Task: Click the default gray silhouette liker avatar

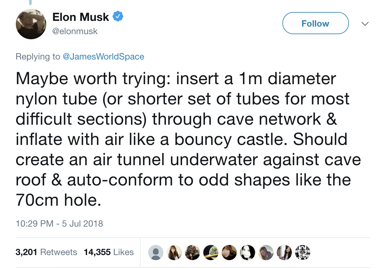Action: (156, 253)
